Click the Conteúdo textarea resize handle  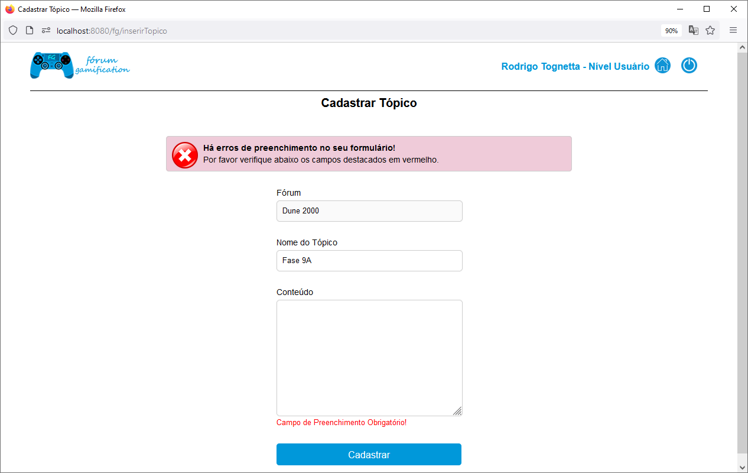coord(457,411)
